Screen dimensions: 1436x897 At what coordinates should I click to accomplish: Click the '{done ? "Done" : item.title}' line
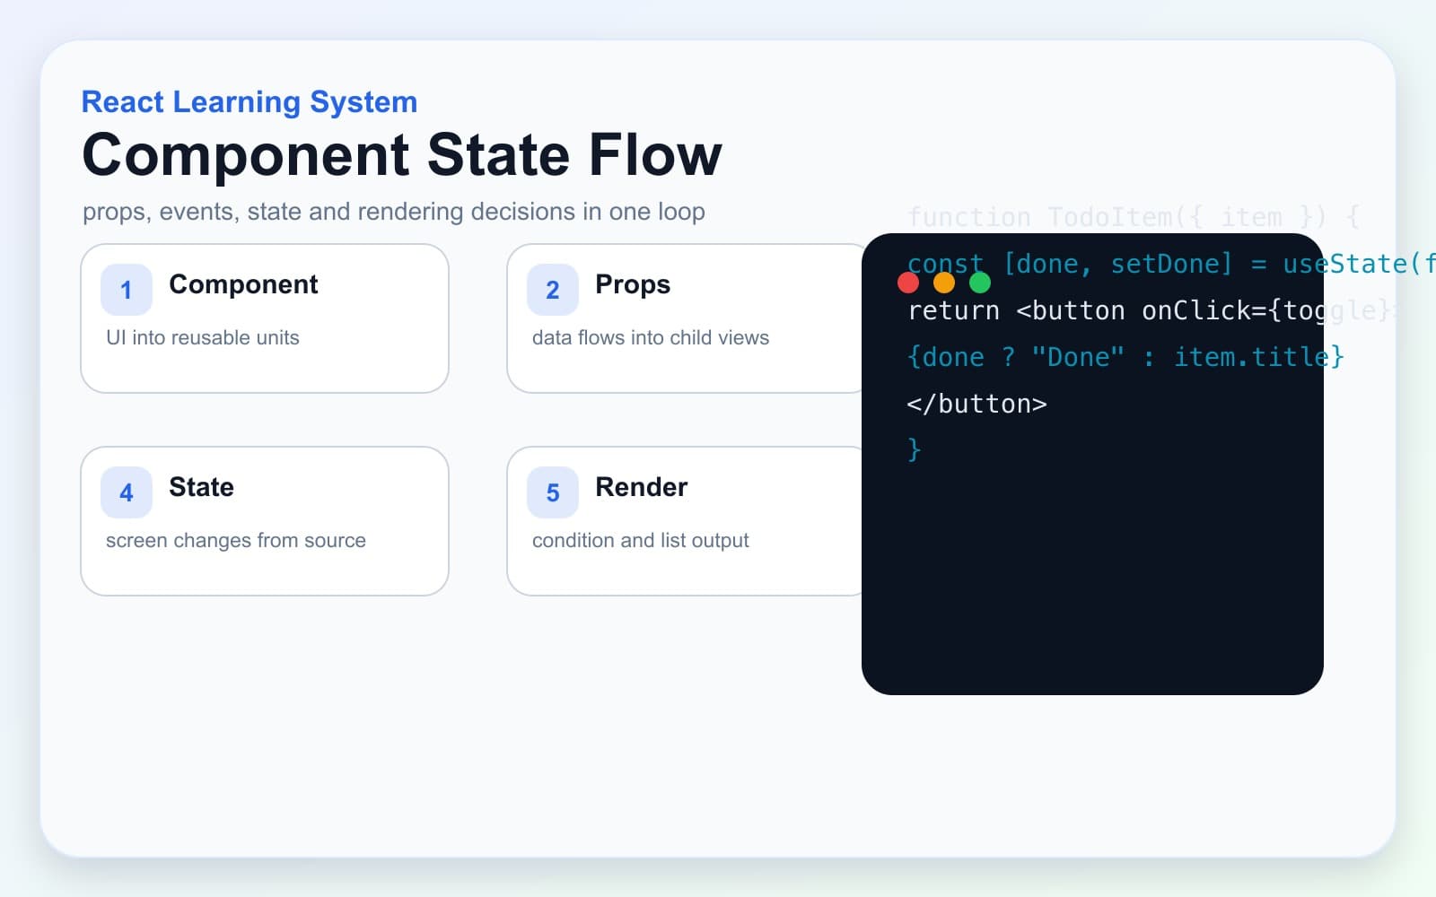(x=1125, y=357)
